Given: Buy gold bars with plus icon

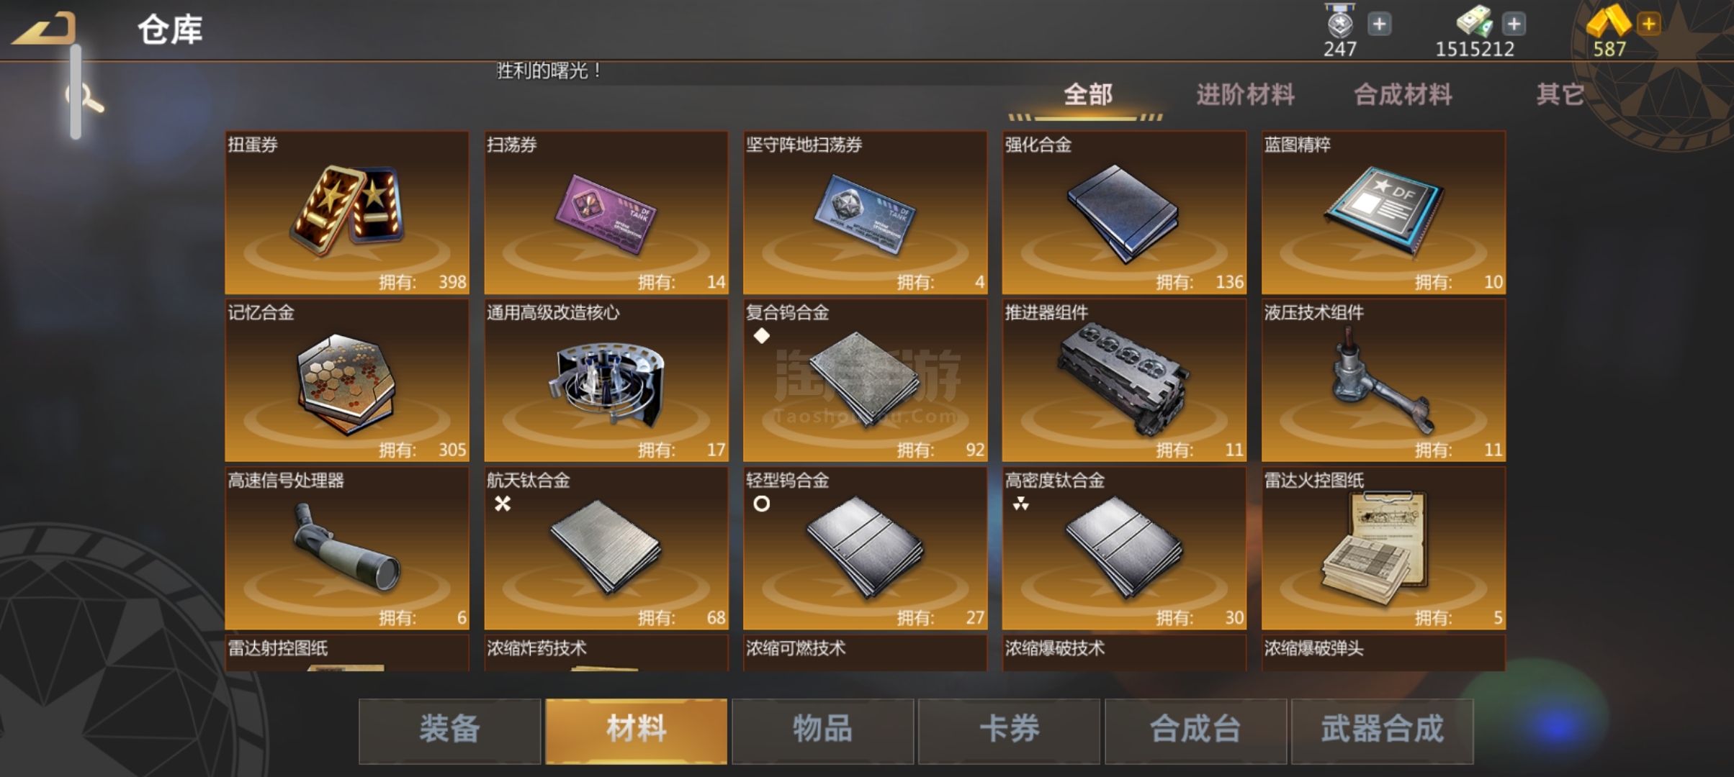Looking at the screenshot, I should click(x=1648, y=24).
